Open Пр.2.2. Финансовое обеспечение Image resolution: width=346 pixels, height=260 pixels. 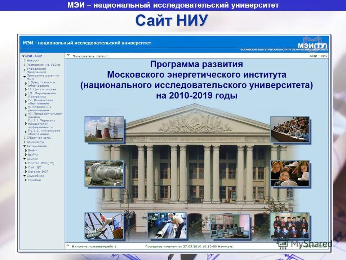click(44, 132)
